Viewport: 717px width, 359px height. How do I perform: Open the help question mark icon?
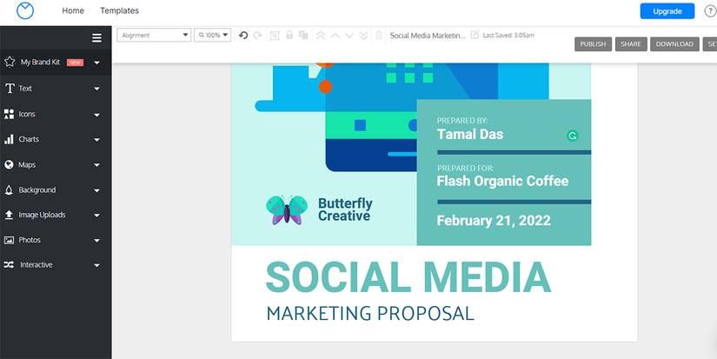coord(710,11)
